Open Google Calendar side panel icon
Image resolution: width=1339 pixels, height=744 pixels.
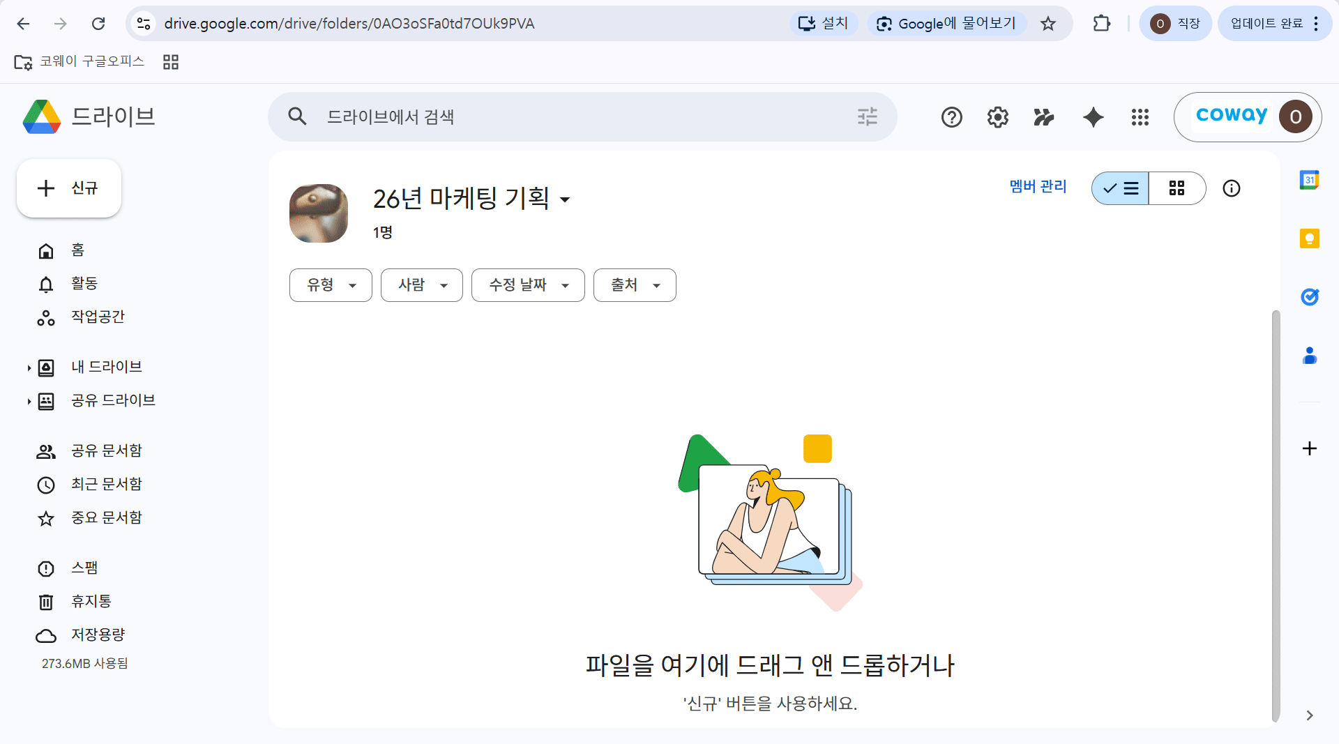[x=1309, y=180]
